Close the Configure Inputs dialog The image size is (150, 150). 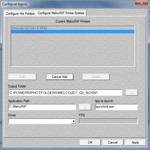click(x=141, y=3)
